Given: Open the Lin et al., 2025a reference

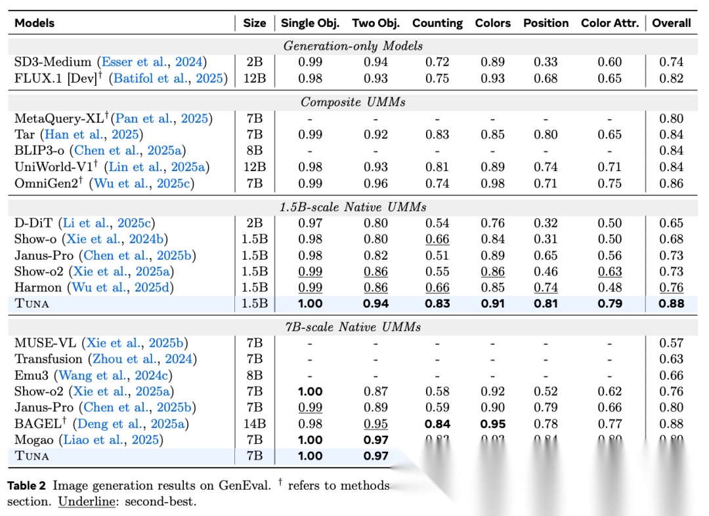Looking at the screenshot, I should click(x=156, y=167).
